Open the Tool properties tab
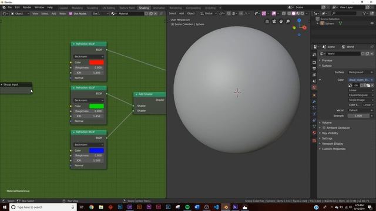 click(x=314, y=55)
